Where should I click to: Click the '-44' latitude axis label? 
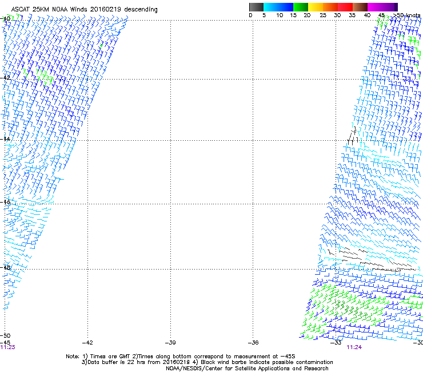coord(6,139)
